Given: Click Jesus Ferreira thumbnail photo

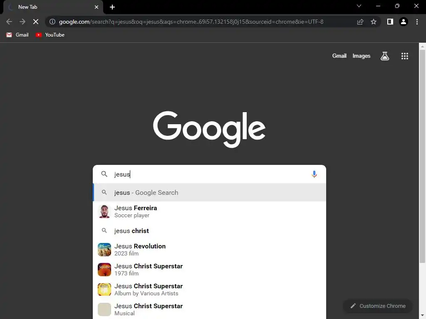Looking at the screenshot, I should (x=104, y=211).
